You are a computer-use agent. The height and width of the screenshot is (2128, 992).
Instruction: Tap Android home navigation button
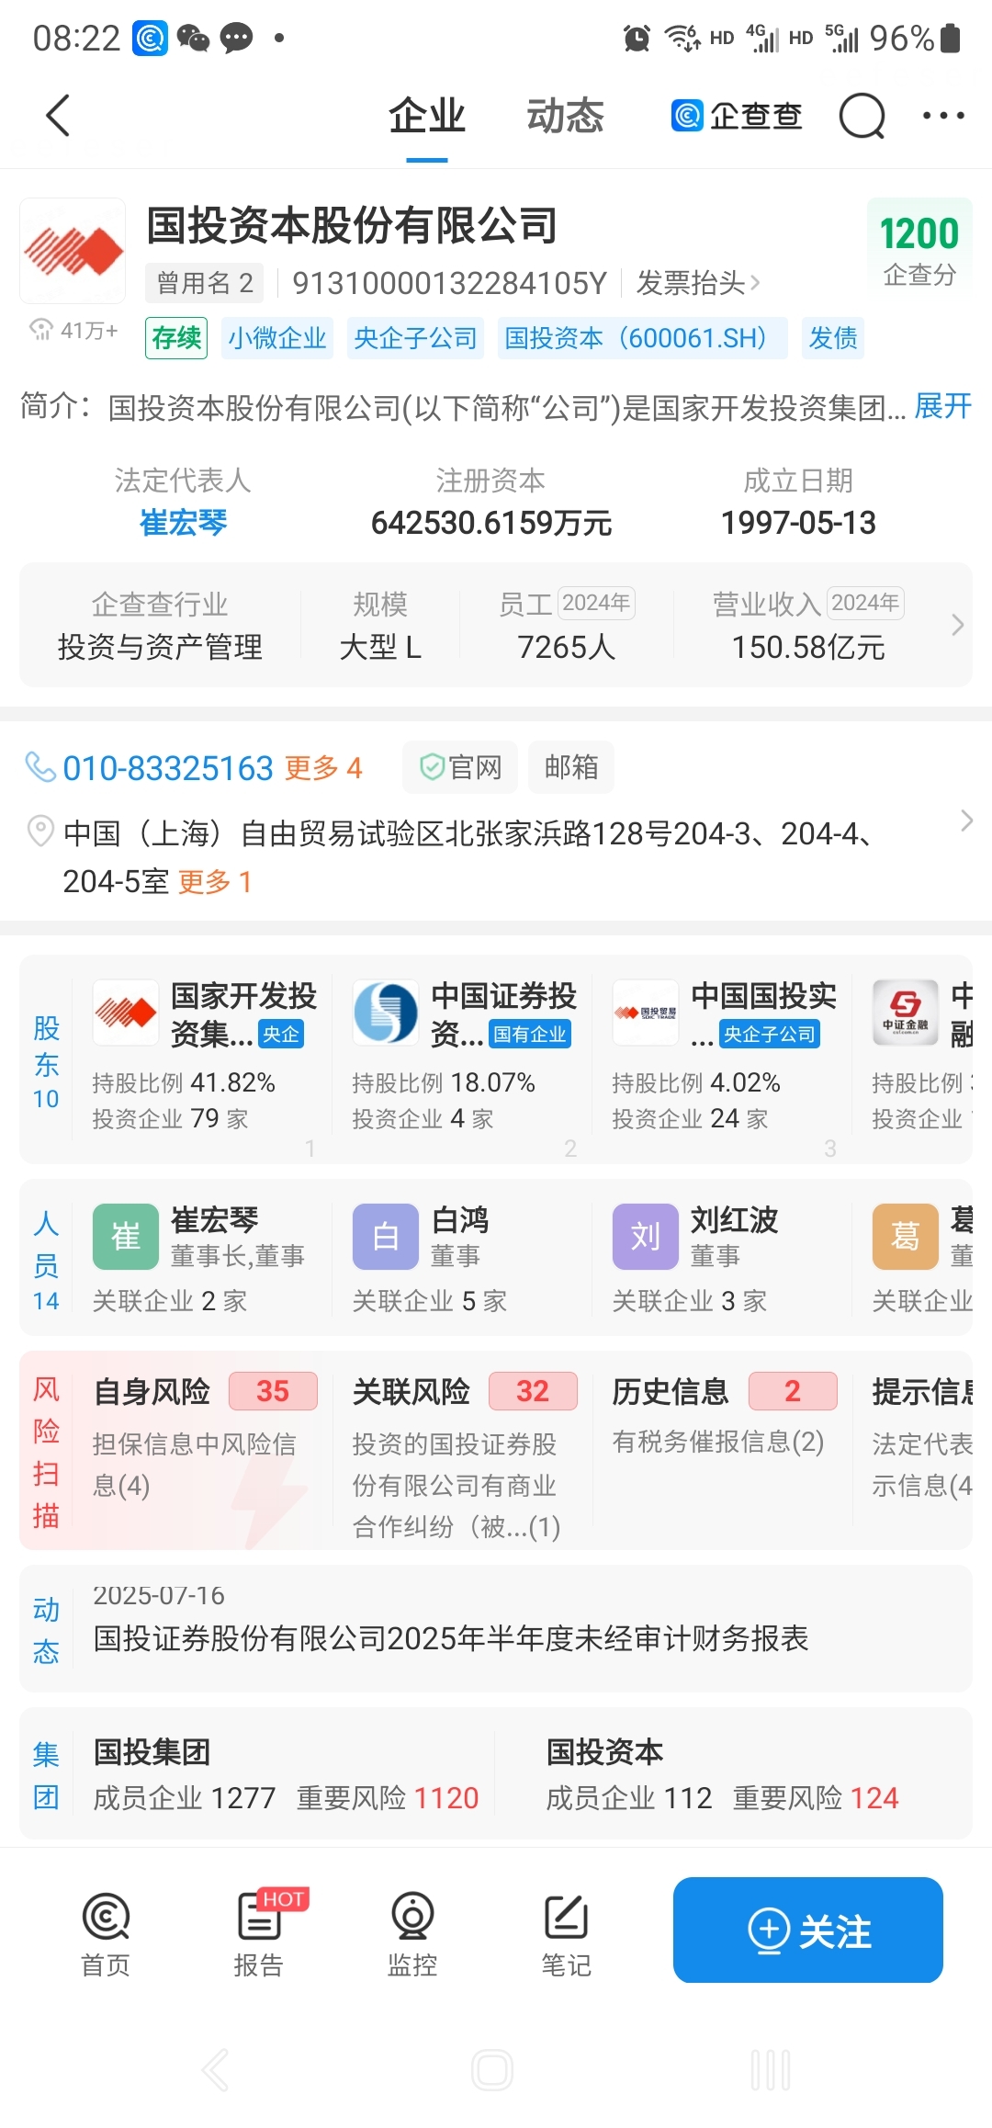coord(492,2070)
